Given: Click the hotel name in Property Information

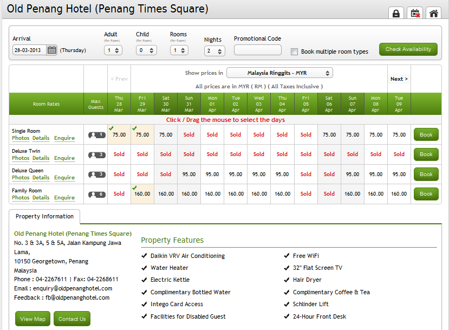Looking at the screenshot, I should tap(73, 234).
